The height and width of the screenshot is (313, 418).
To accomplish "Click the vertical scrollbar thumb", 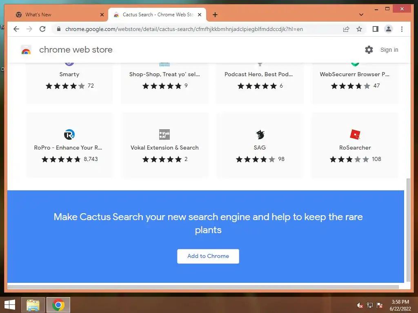I will [408, 230].
